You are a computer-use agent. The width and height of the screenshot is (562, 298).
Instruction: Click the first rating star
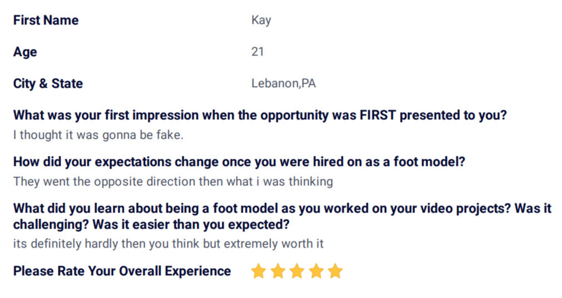coord(258,271)
